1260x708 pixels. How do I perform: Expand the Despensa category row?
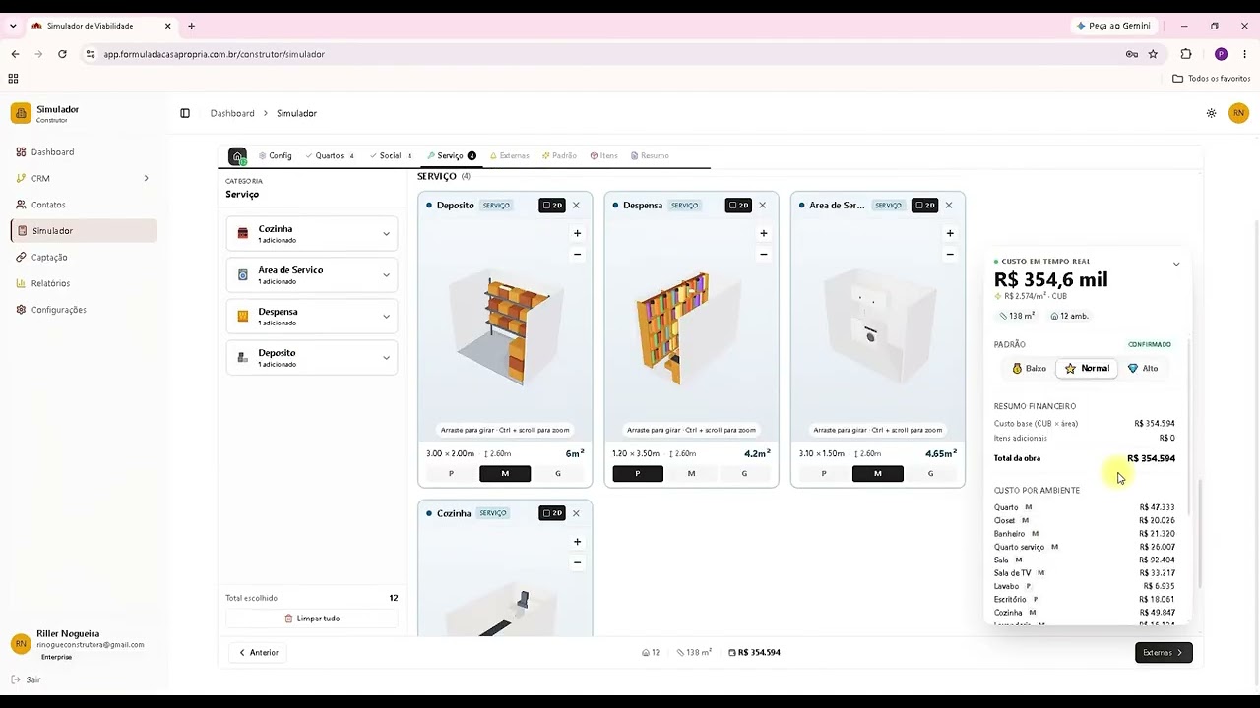click(x=312, y=317)
